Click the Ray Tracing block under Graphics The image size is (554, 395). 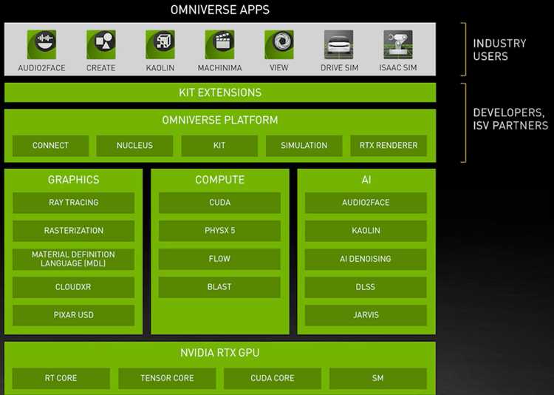coord(73,203)
